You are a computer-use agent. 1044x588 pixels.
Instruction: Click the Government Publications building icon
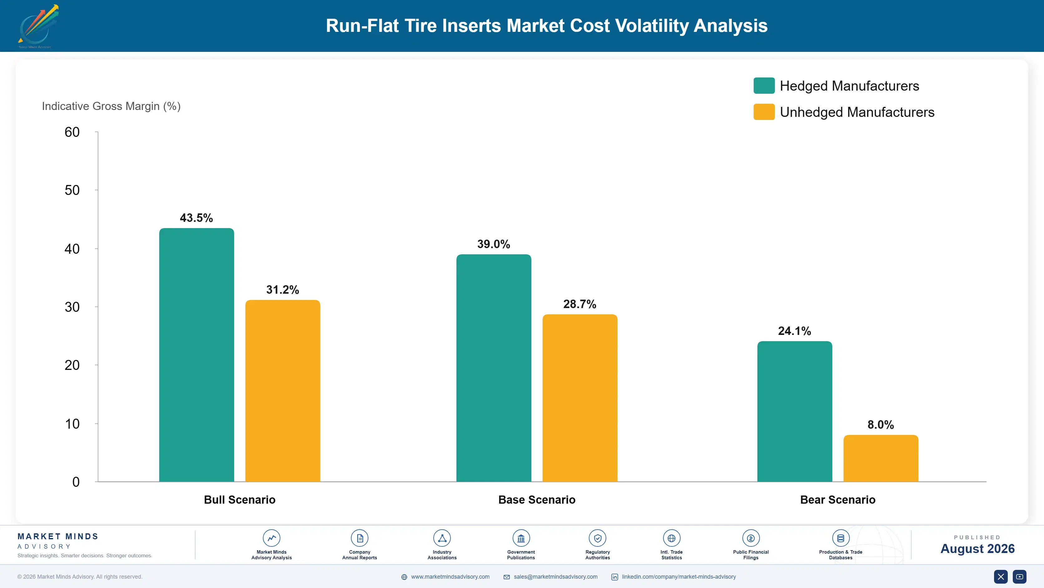click(521, 538)
